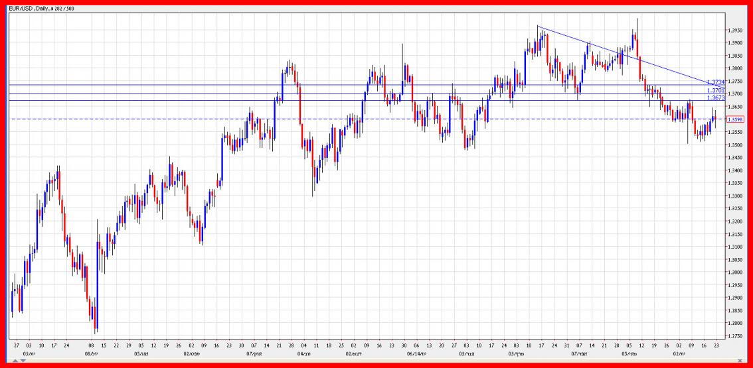Click 1.3950 on the price axis

click(734, 31)
